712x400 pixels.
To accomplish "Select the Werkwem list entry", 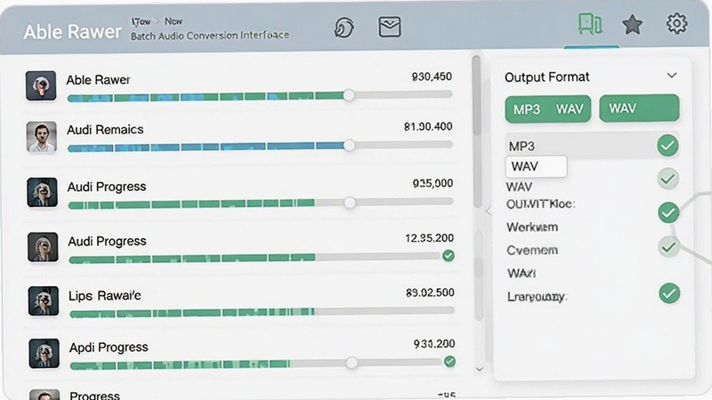I will [532, 227].
